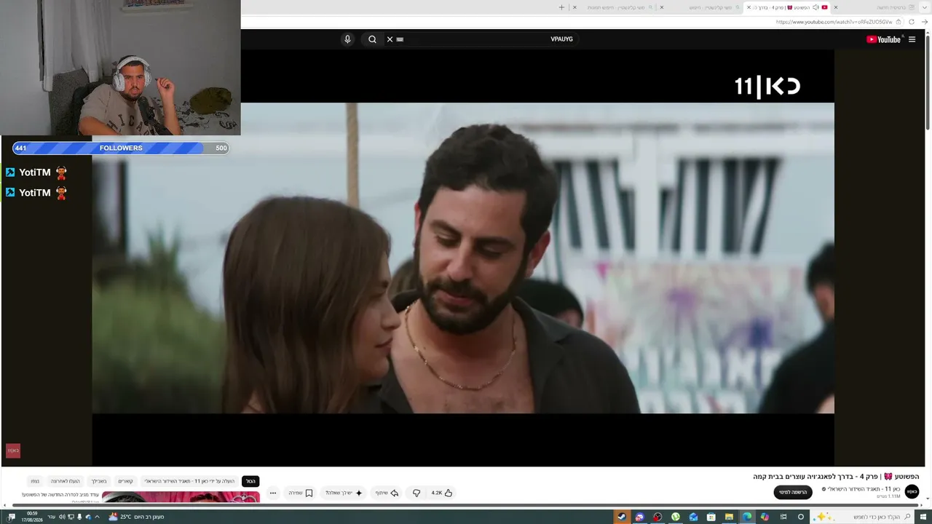Screen dimensions: 932x524
Task: Open the Windows Start menu
Action: (925, 517)
